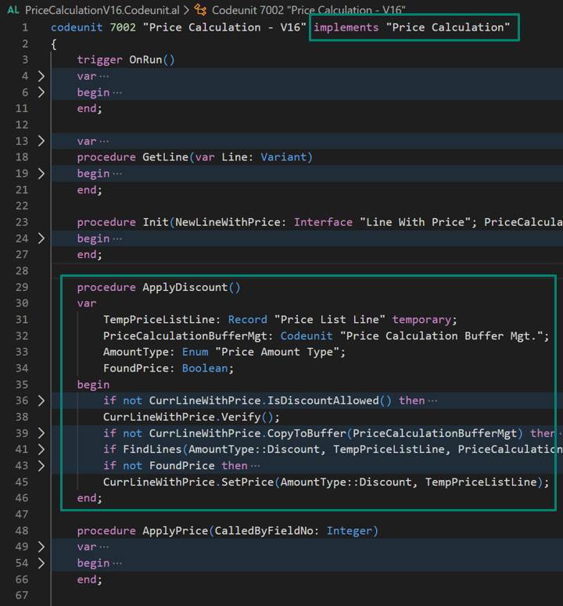Expand folded begin block at line 6
Image resolution: width=563 pixels, height=606 pixels.
click(x=41, y=92)
